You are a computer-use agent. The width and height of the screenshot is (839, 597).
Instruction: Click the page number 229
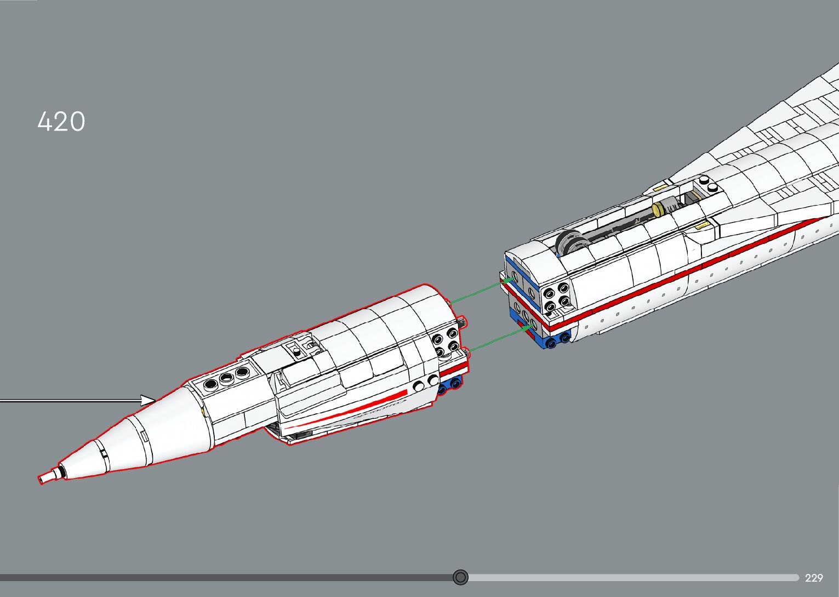814,578
